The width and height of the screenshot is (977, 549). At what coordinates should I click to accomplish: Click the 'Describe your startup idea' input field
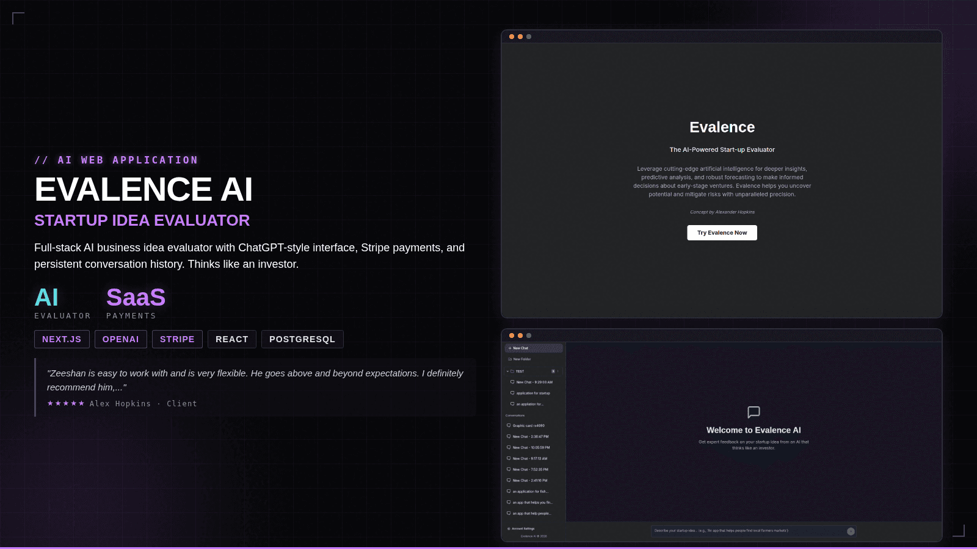[x=733, y=531]
